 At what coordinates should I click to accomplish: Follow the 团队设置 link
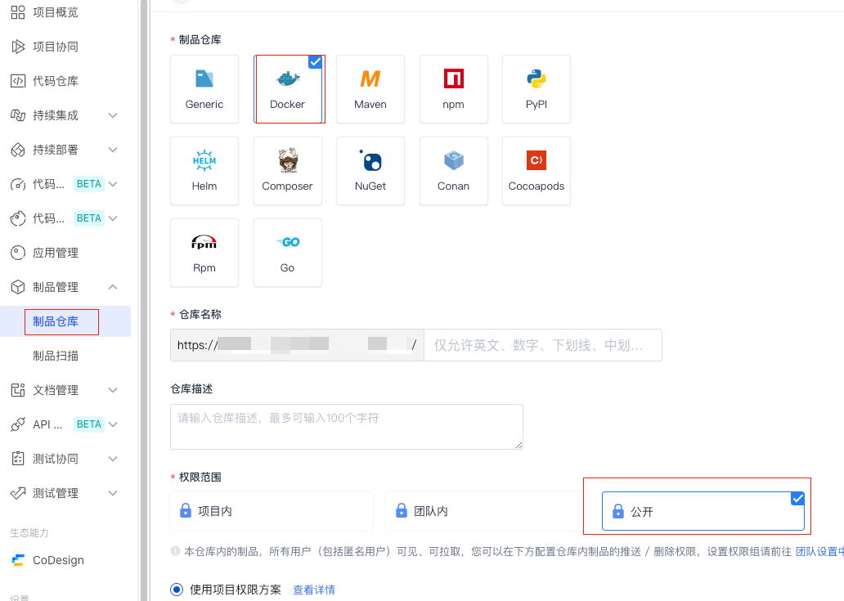[819, 551]
